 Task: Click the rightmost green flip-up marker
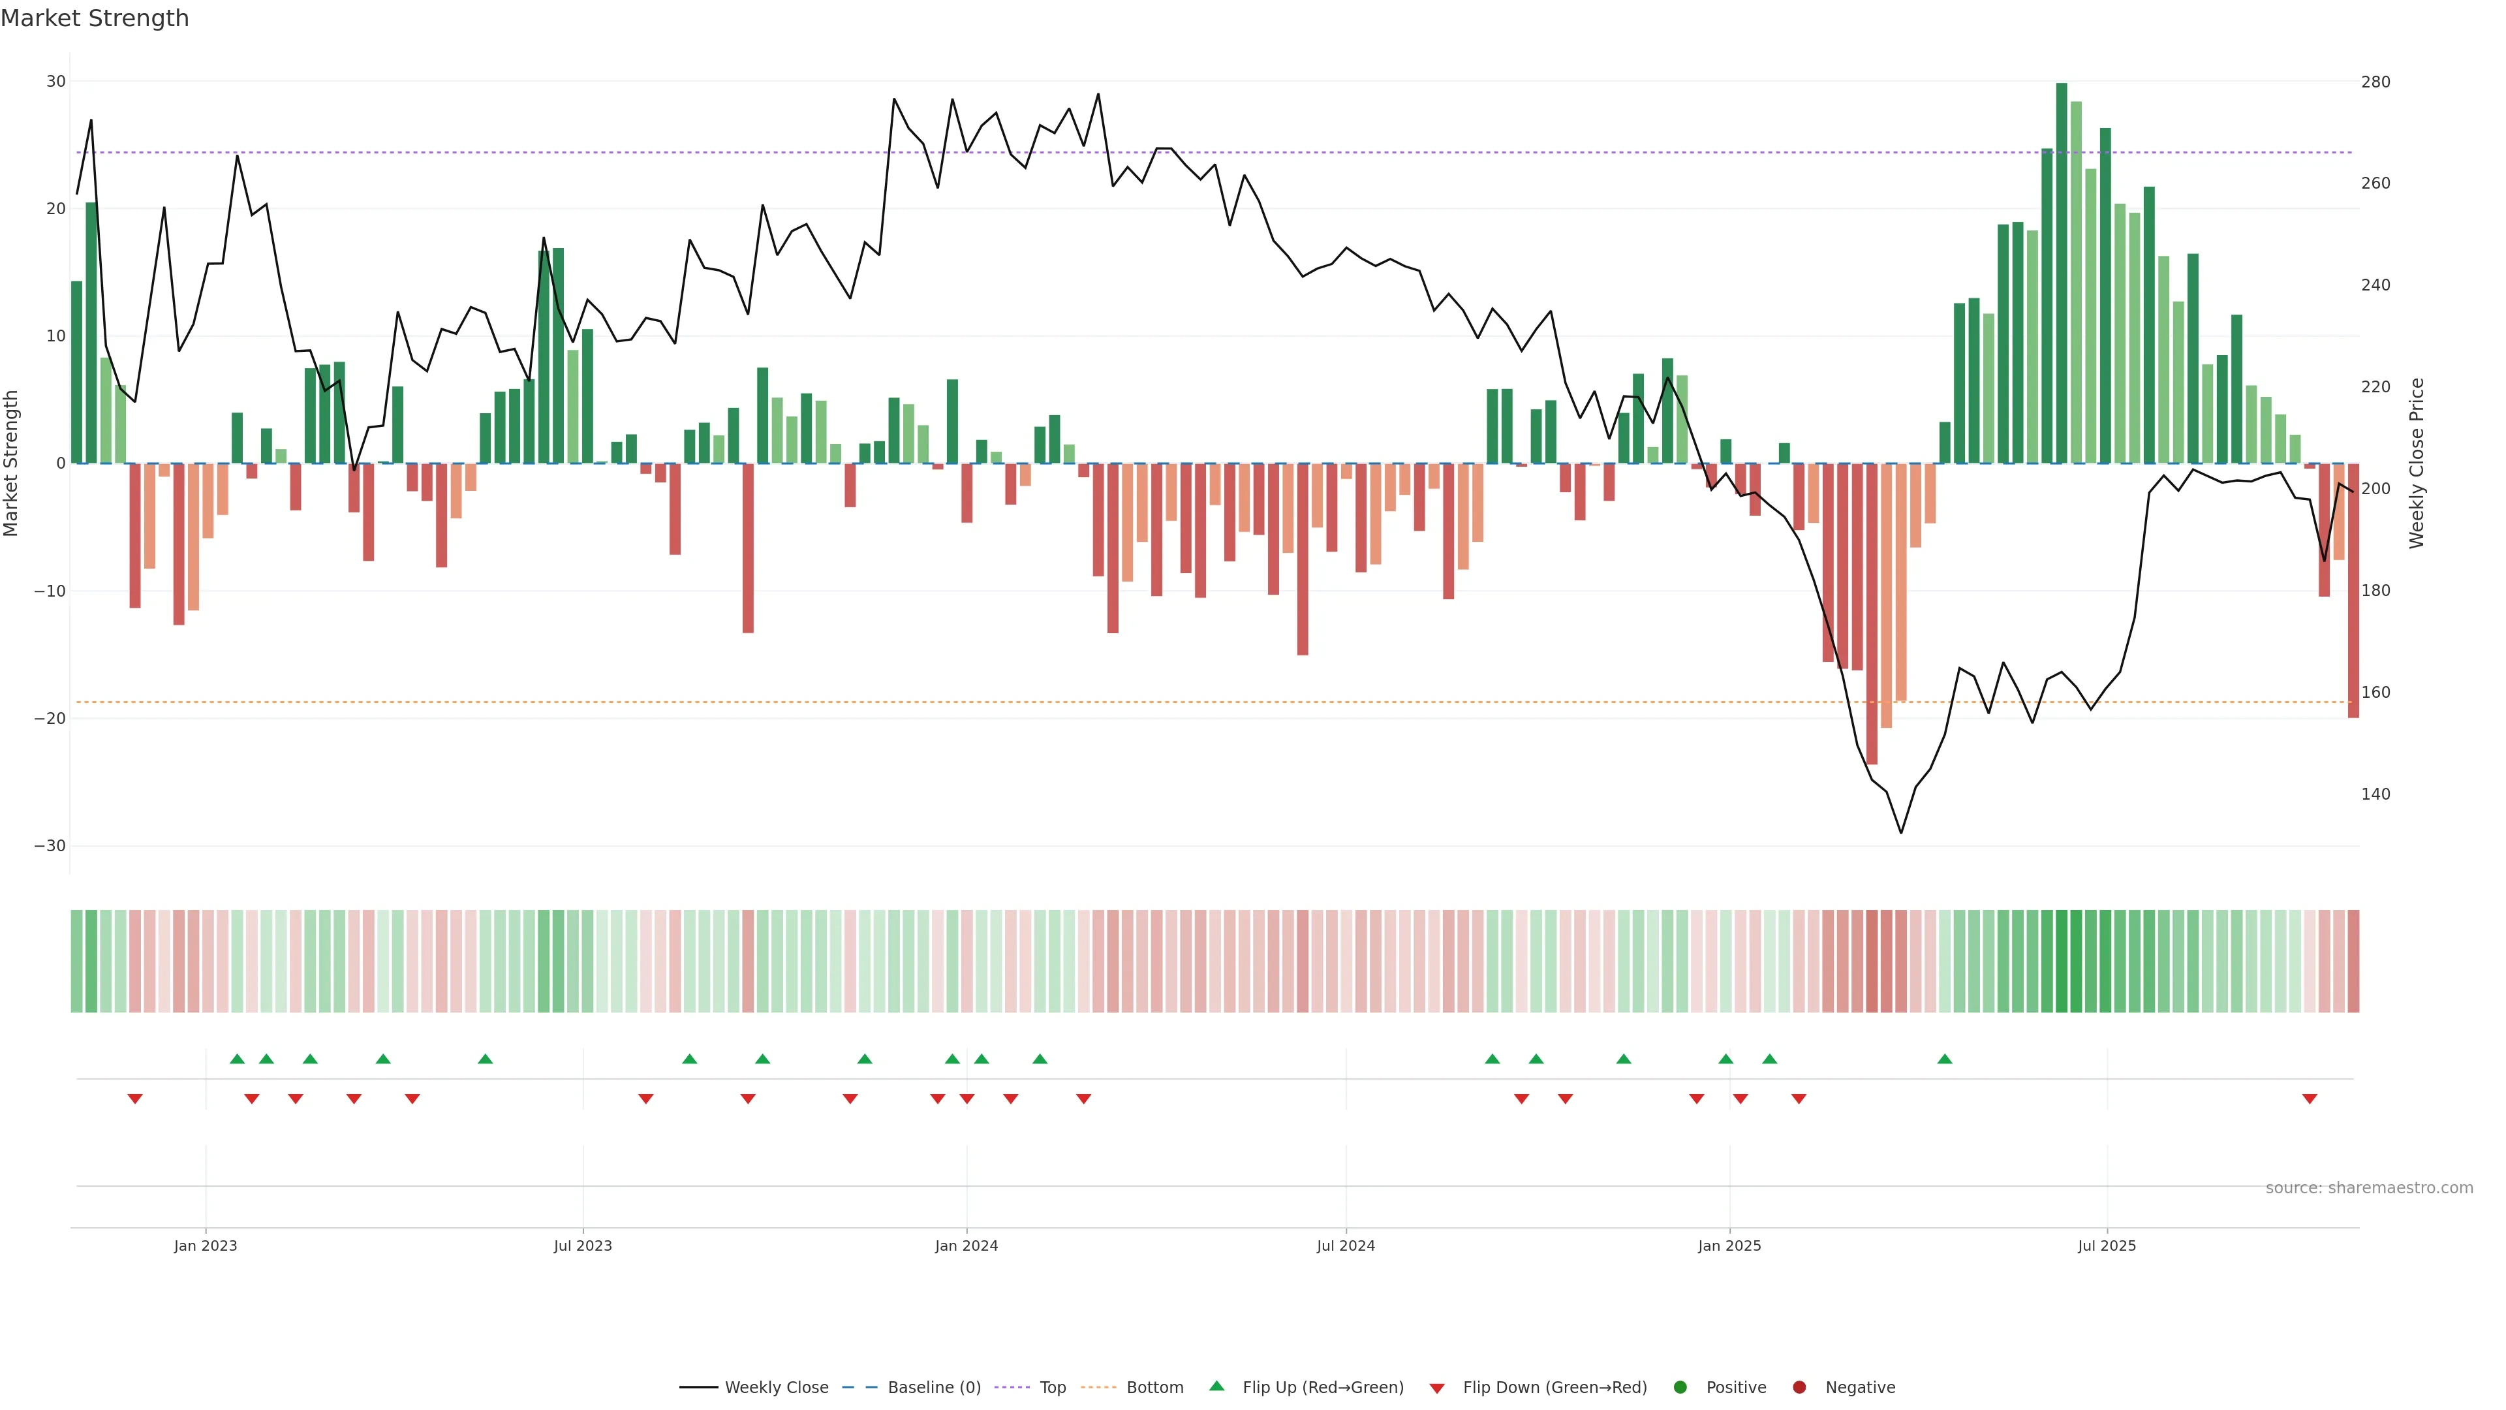click(x=1945, y=1059)
